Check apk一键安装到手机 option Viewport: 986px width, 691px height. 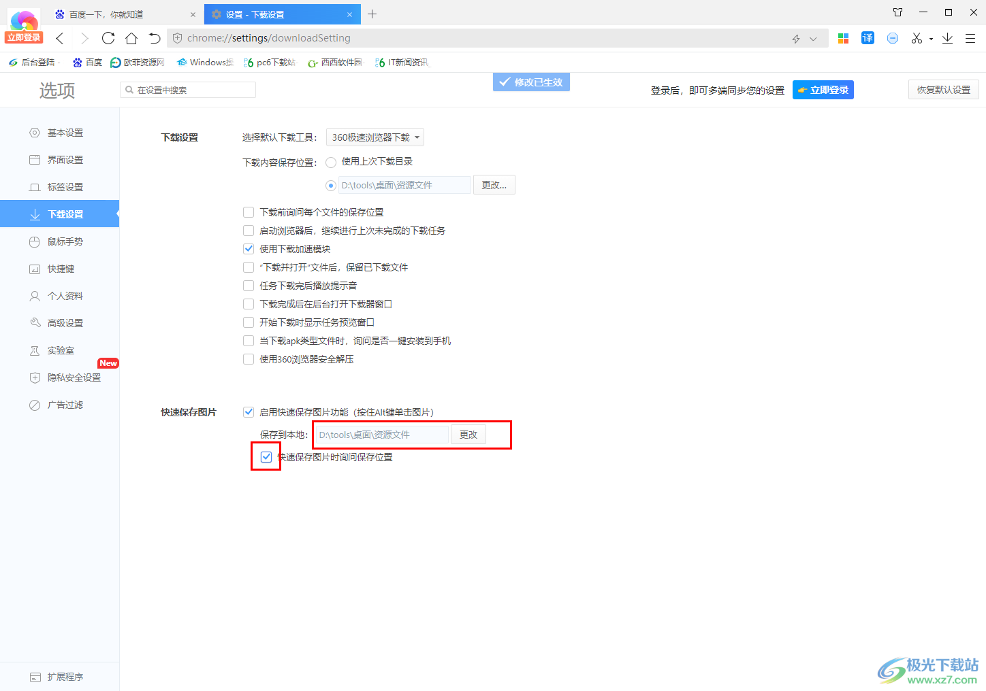point(249,341)
